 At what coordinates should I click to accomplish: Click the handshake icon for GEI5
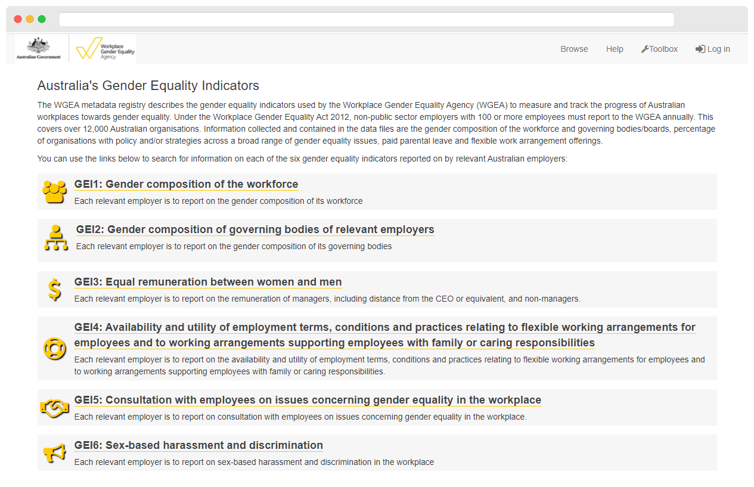(55, 408)
